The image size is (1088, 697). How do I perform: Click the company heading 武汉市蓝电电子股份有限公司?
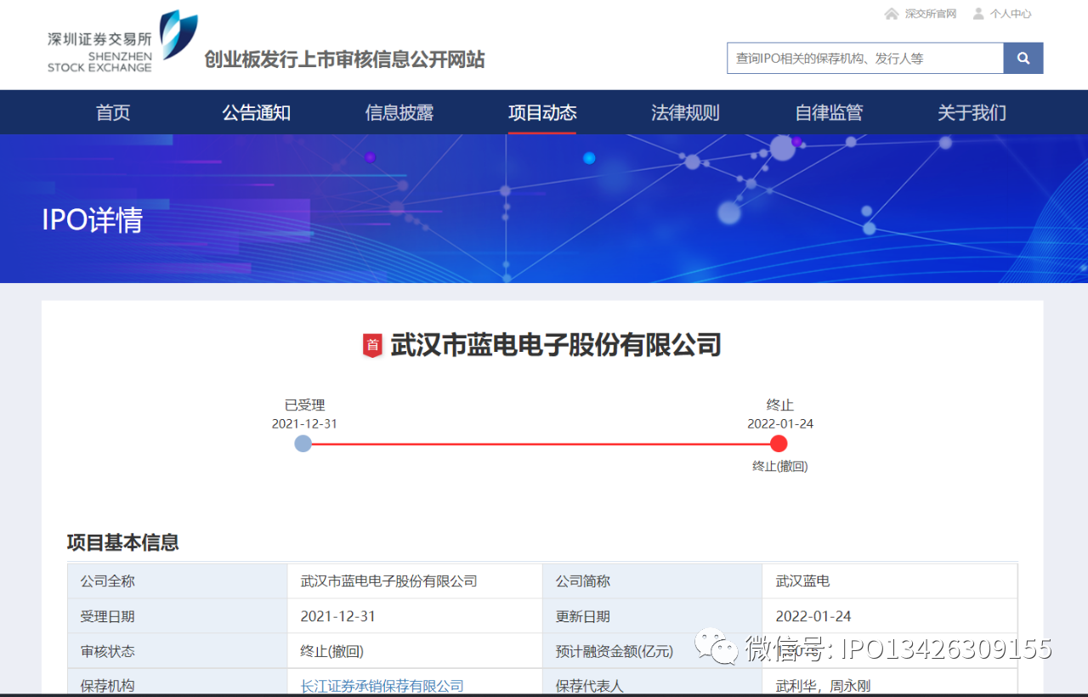(x=555, y=345)
